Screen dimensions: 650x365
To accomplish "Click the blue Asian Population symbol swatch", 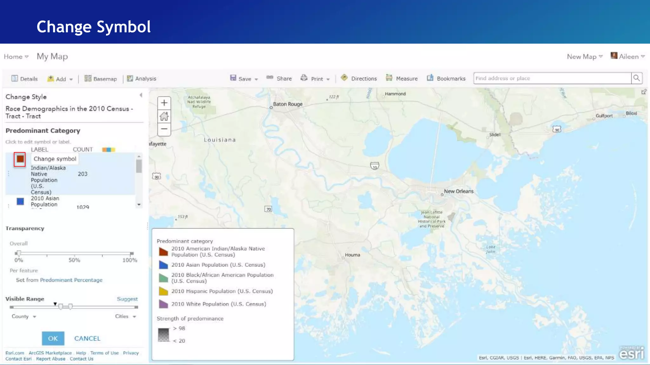I will 20,202.
